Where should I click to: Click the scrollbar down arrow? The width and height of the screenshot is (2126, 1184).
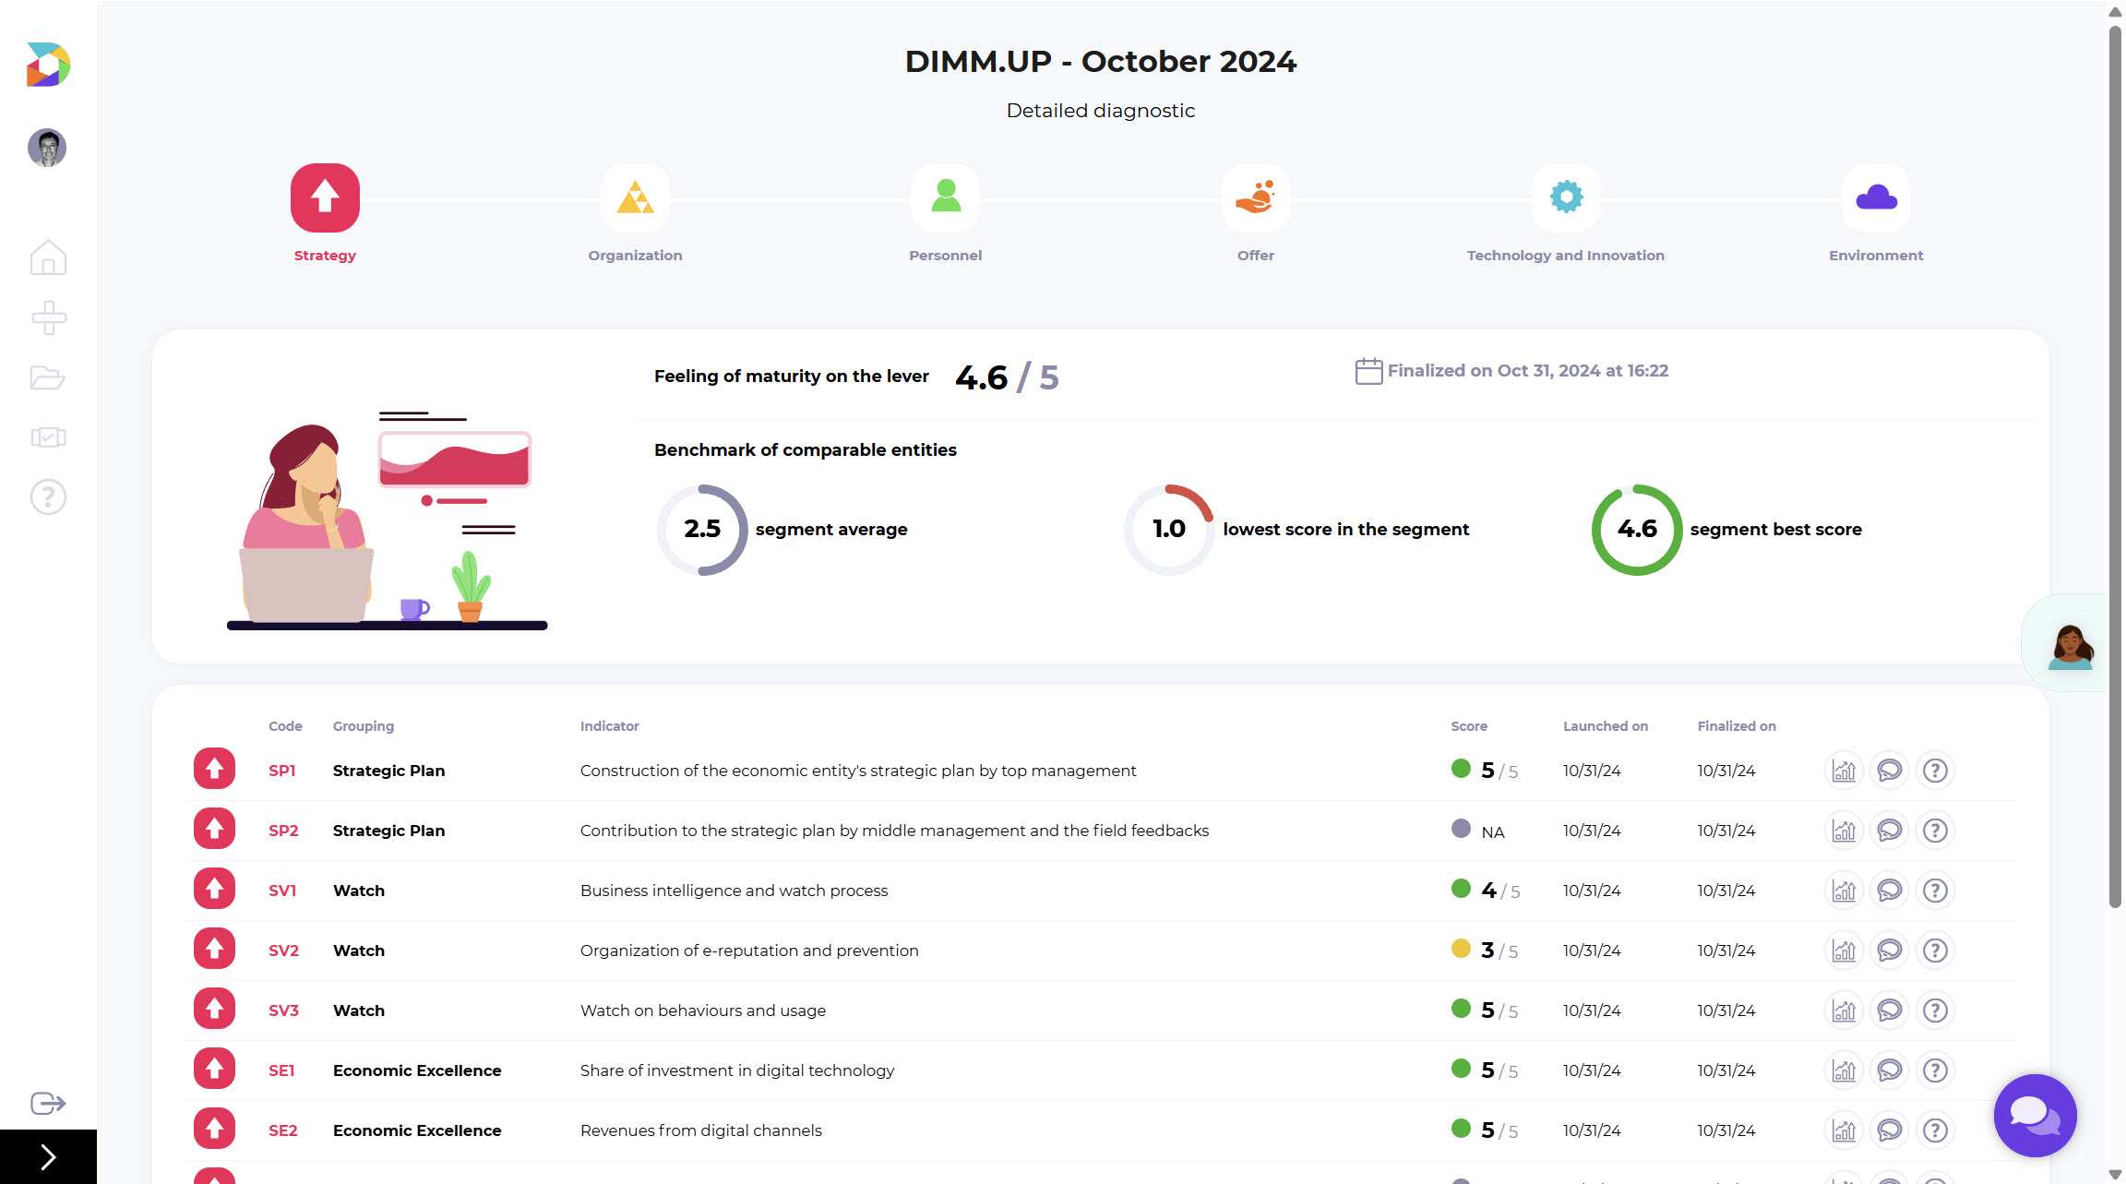(x=2115, y=1174)
